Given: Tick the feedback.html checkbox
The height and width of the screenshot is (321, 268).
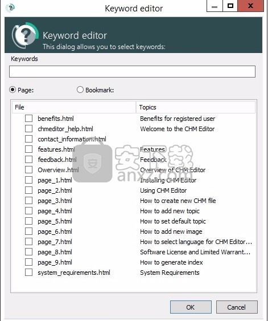Looking at the screenshot, I should pos(28,159).
